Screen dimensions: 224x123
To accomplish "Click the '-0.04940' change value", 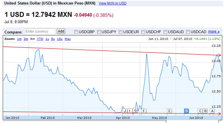I will [x=83, y=15].
